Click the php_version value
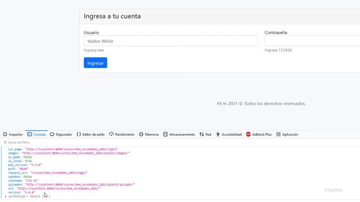Image resolution: width=360 pixels, height=202 pixels. (x=36, y=165)
